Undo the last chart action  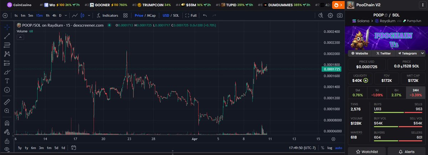click(205, 16)
